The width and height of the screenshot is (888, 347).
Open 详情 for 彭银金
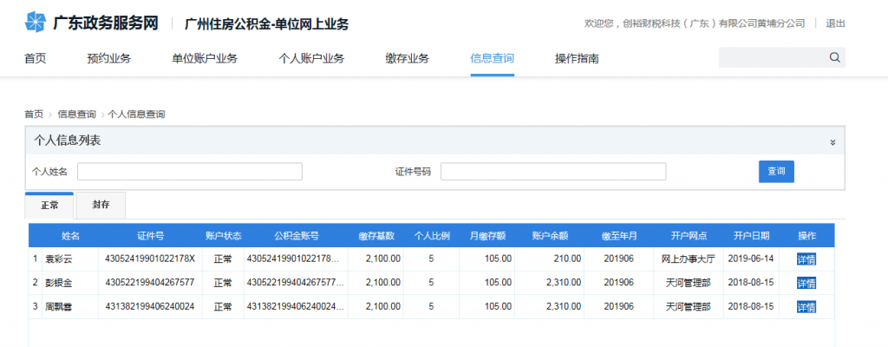point(806,283)
